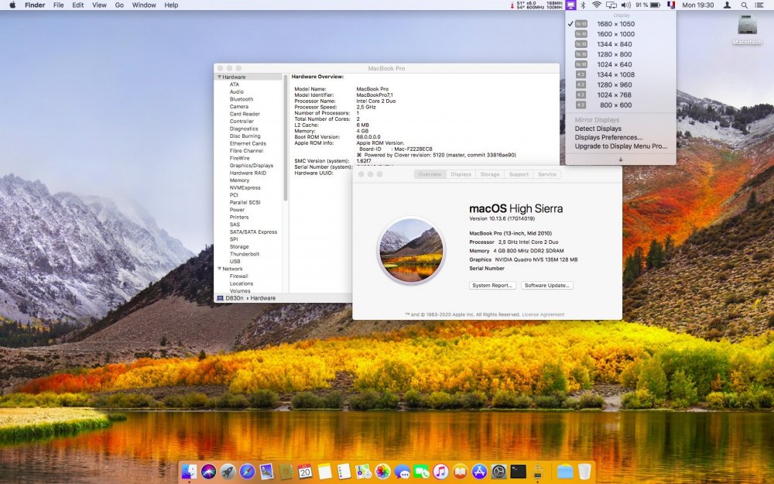Open Spotlight search in the menu bar
This screenshot has width=774, height=484.
[x=745, y=5]
